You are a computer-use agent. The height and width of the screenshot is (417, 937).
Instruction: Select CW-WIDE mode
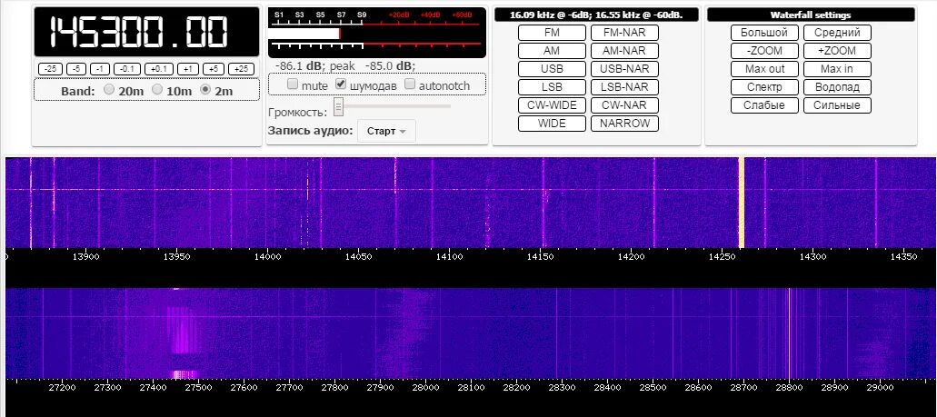pos(552,105)
